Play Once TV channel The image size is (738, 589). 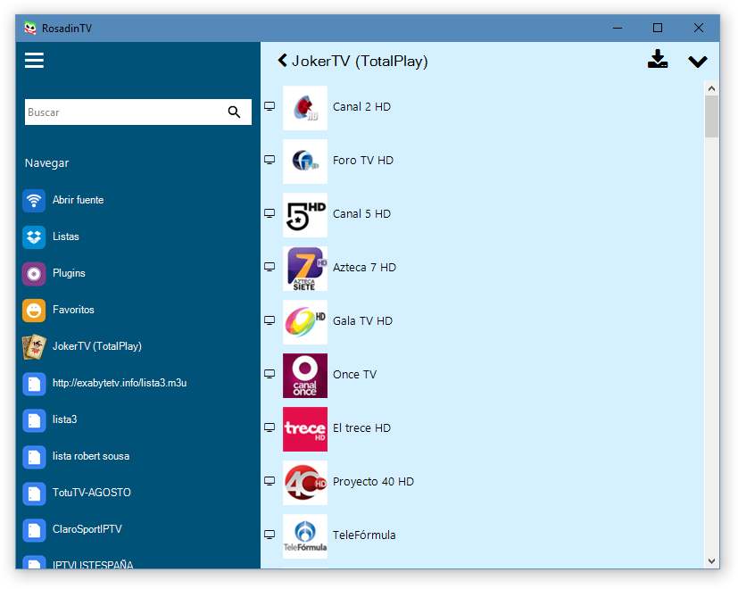click(x=354, y=375)
